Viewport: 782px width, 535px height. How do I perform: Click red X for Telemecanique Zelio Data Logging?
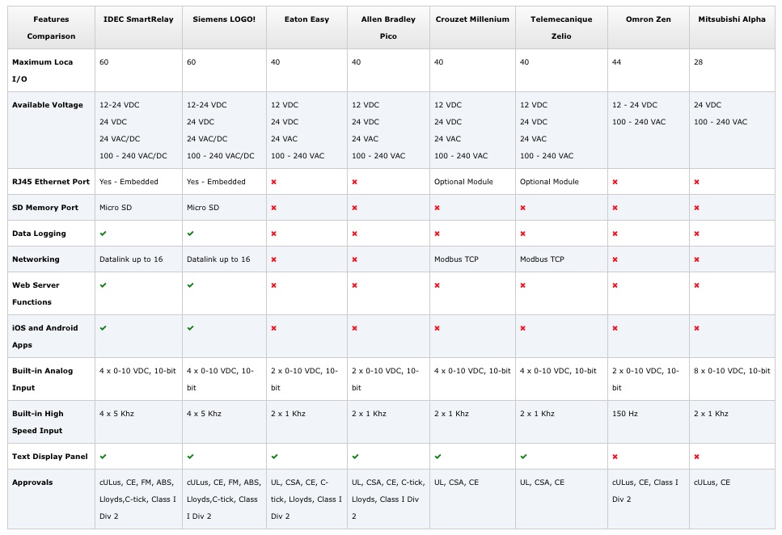coord(522,234)
